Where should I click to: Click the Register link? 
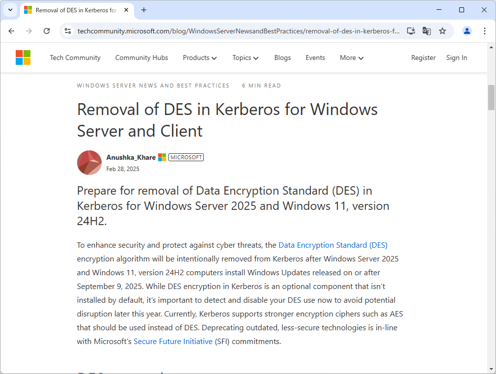[x=423, y=58]
